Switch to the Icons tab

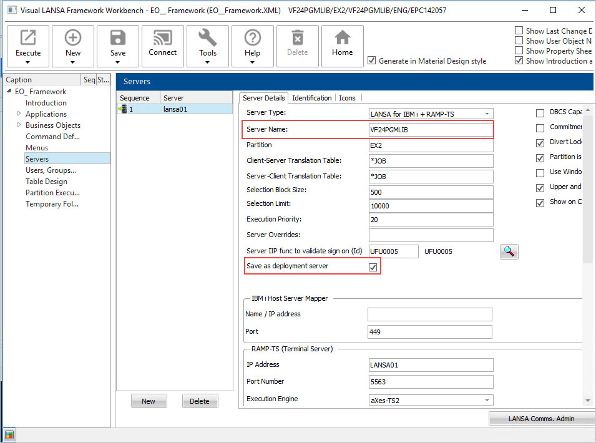tap(347, 98)
